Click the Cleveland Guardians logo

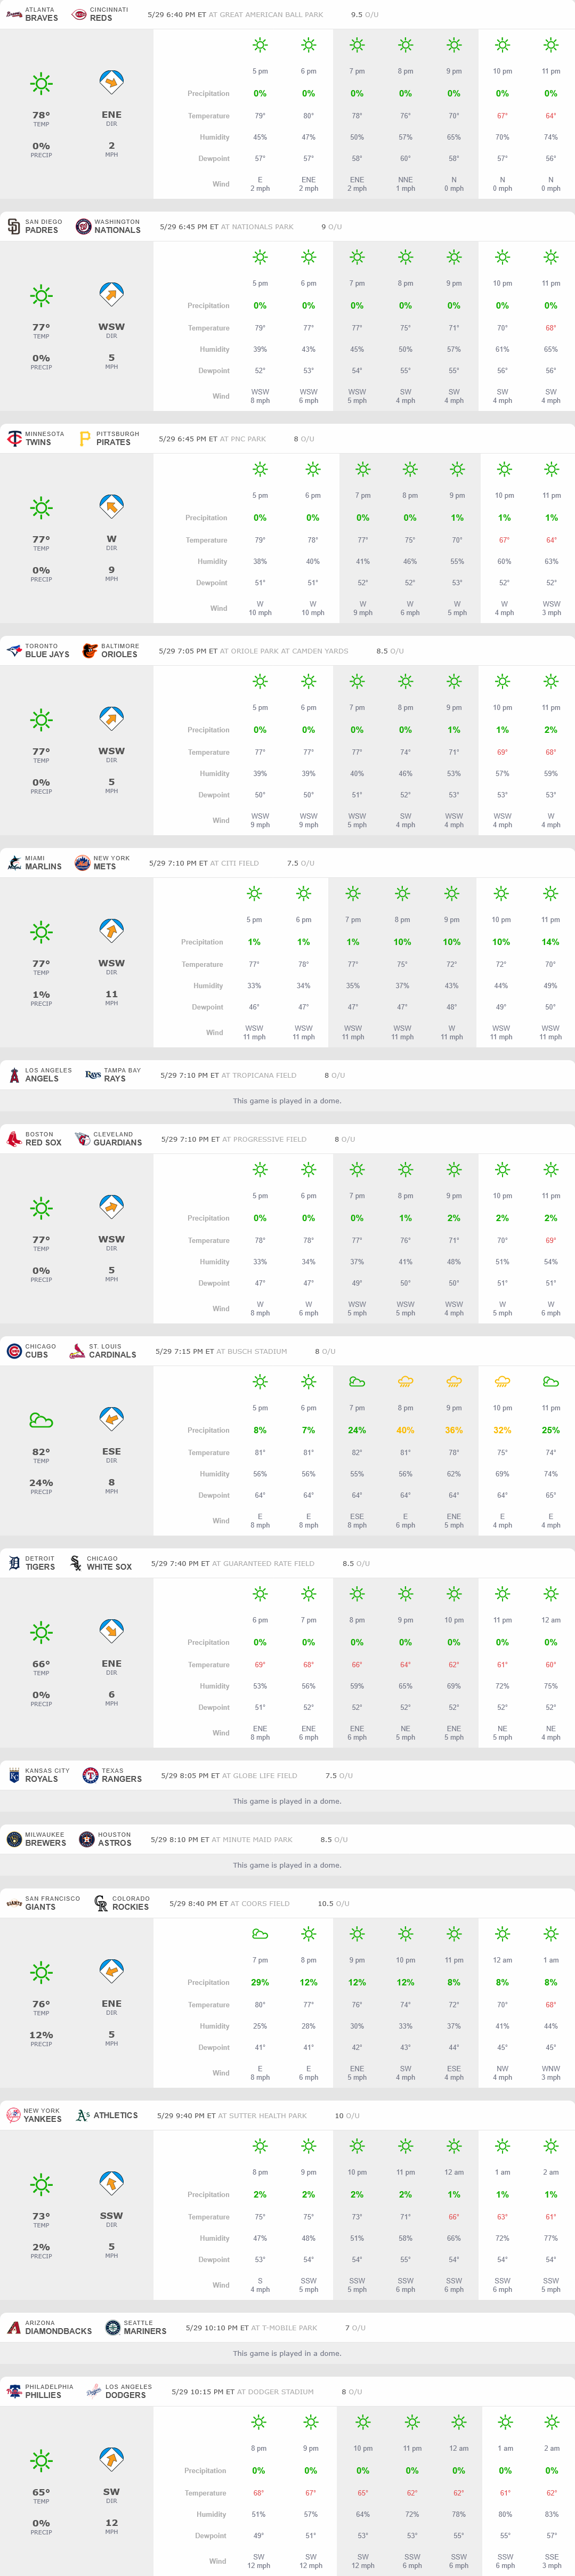point(82,1138)
